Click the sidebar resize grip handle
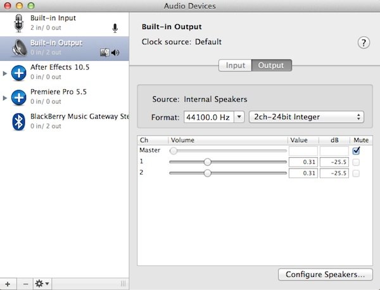Viewport: 380px width, 290px height. 123,284
